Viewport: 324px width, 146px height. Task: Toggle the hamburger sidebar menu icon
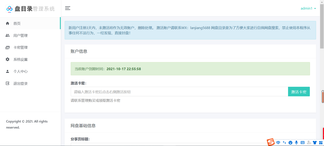[68, 8]
